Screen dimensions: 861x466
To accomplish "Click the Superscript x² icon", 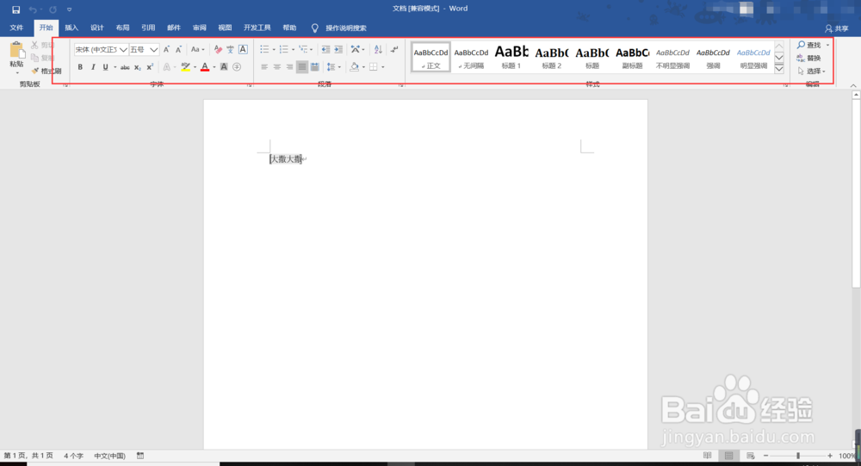I will 149,67.
